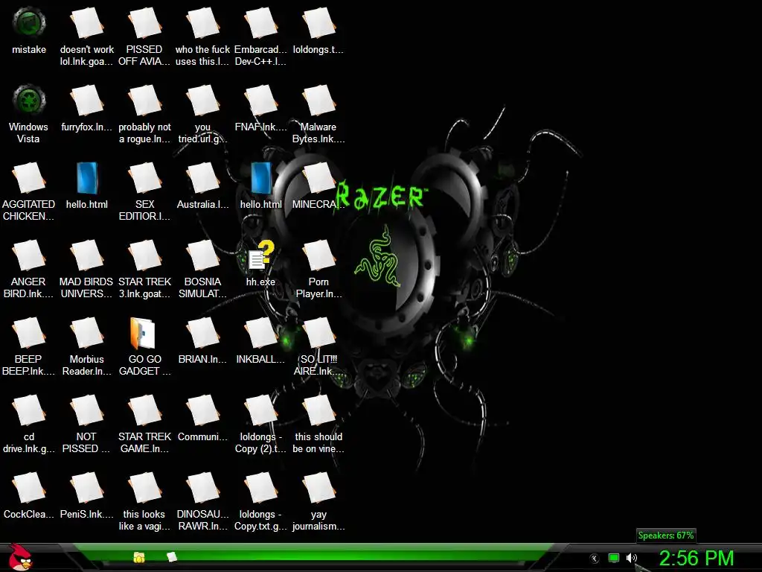Click the green monitor tray icon
Image resolution: width=762 pixels, height=572 pixels.
coord(614,558)
